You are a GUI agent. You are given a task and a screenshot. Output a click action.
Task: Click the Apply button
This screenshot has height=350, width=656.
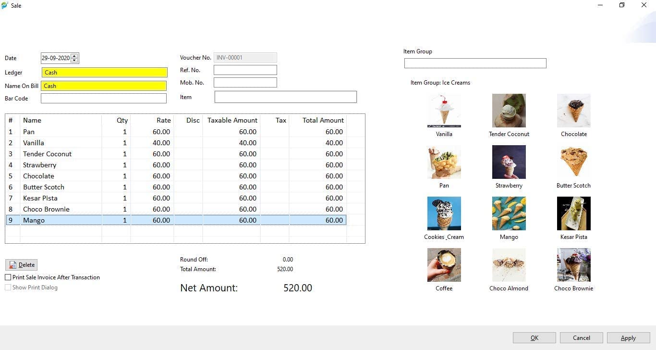(629, 338)
